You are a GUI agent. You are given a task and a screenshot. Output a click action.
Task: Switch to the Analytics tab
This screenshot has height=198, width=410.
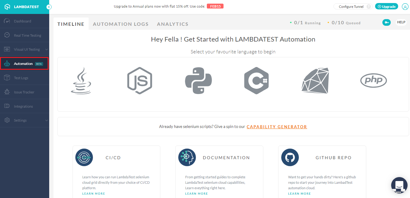point(173,24)
